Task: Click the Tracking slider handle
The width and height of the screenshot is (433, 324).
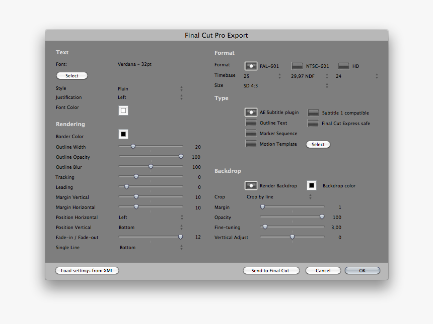Action: pyautogui.click(x=136, y=177)
